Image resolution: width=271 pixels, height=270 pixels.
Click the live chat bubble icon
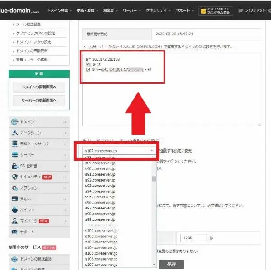pyautogui.click(x=240, y=11)
